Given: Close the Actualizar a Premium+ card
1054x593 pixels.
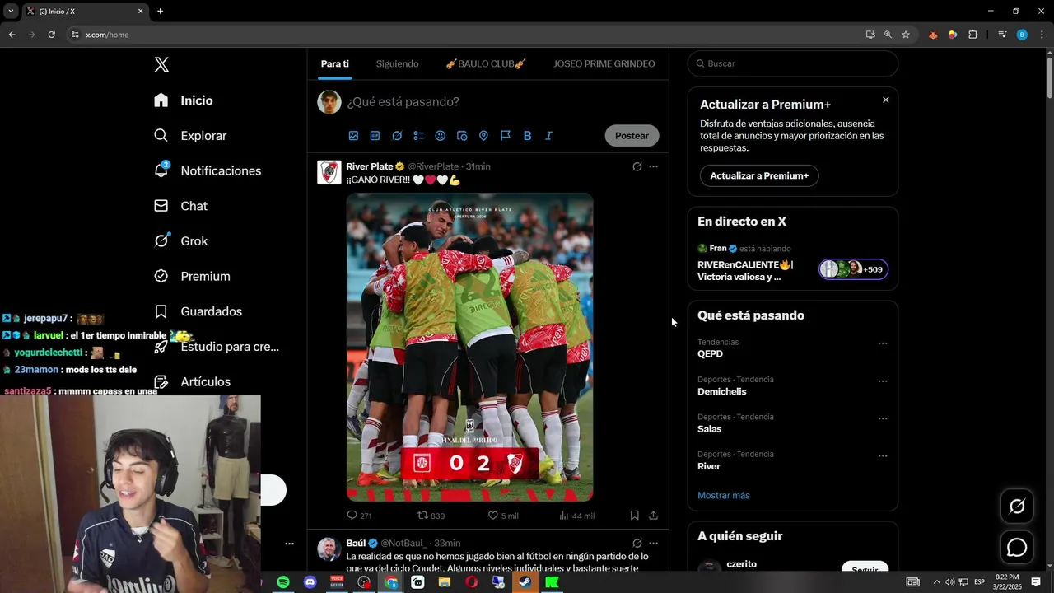Looking at the screenshot, I should coord(885,100).
